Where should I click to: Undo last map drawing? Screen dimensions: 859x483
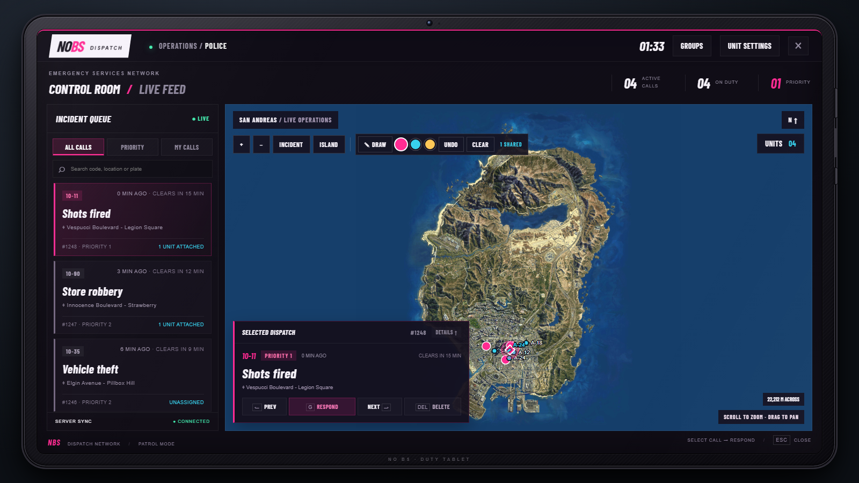(451, 144)
